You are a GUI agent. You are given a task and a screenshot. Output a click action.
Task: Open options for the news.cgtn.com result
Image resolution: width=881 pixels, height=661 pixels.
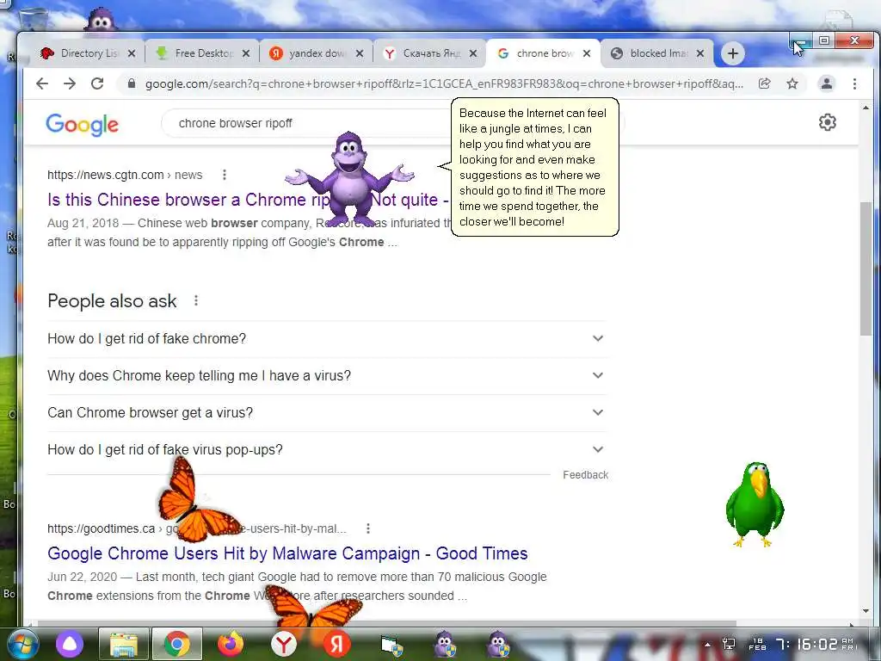(225, 175)
